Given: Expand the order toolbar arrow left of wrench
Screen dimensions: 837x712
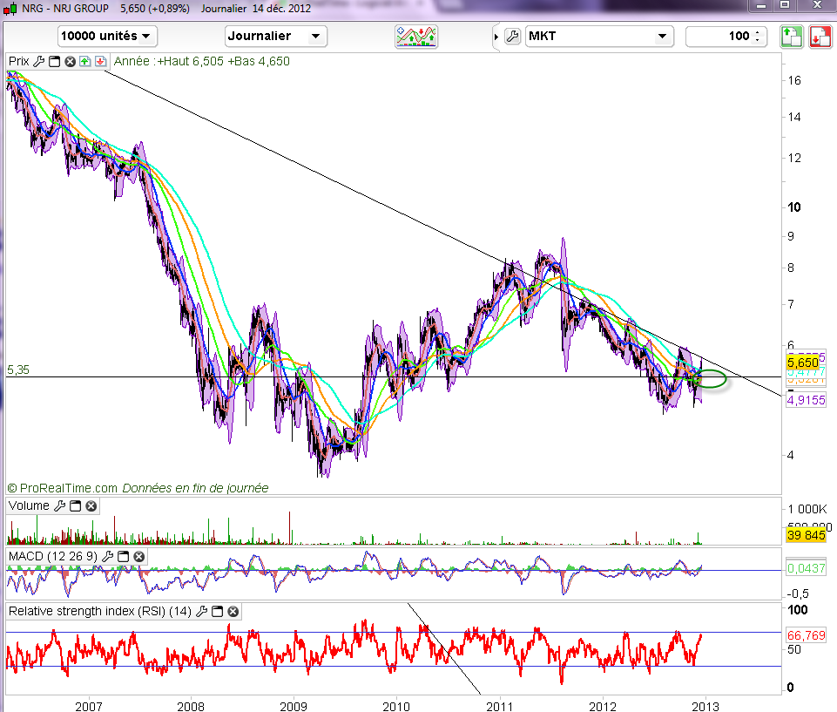Looking at the screenshot, I should tap(496, 37).
